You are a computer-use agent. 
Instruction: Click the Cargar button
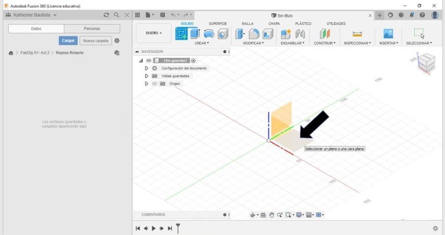68,41
